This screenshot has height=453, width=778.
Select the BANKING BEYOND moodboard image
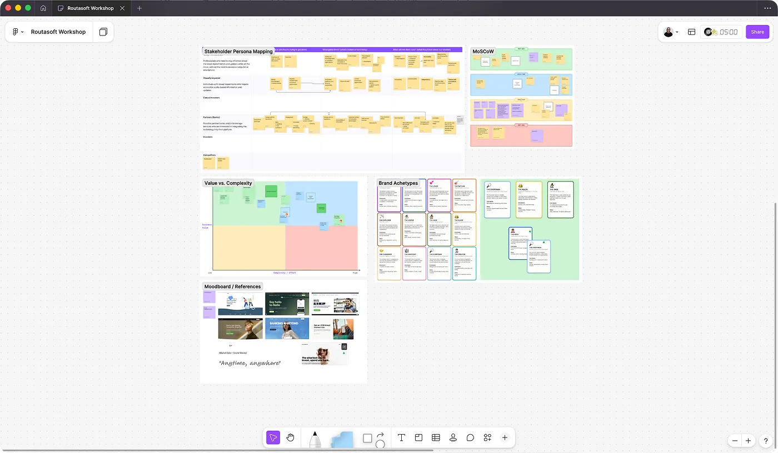(287, 329)
